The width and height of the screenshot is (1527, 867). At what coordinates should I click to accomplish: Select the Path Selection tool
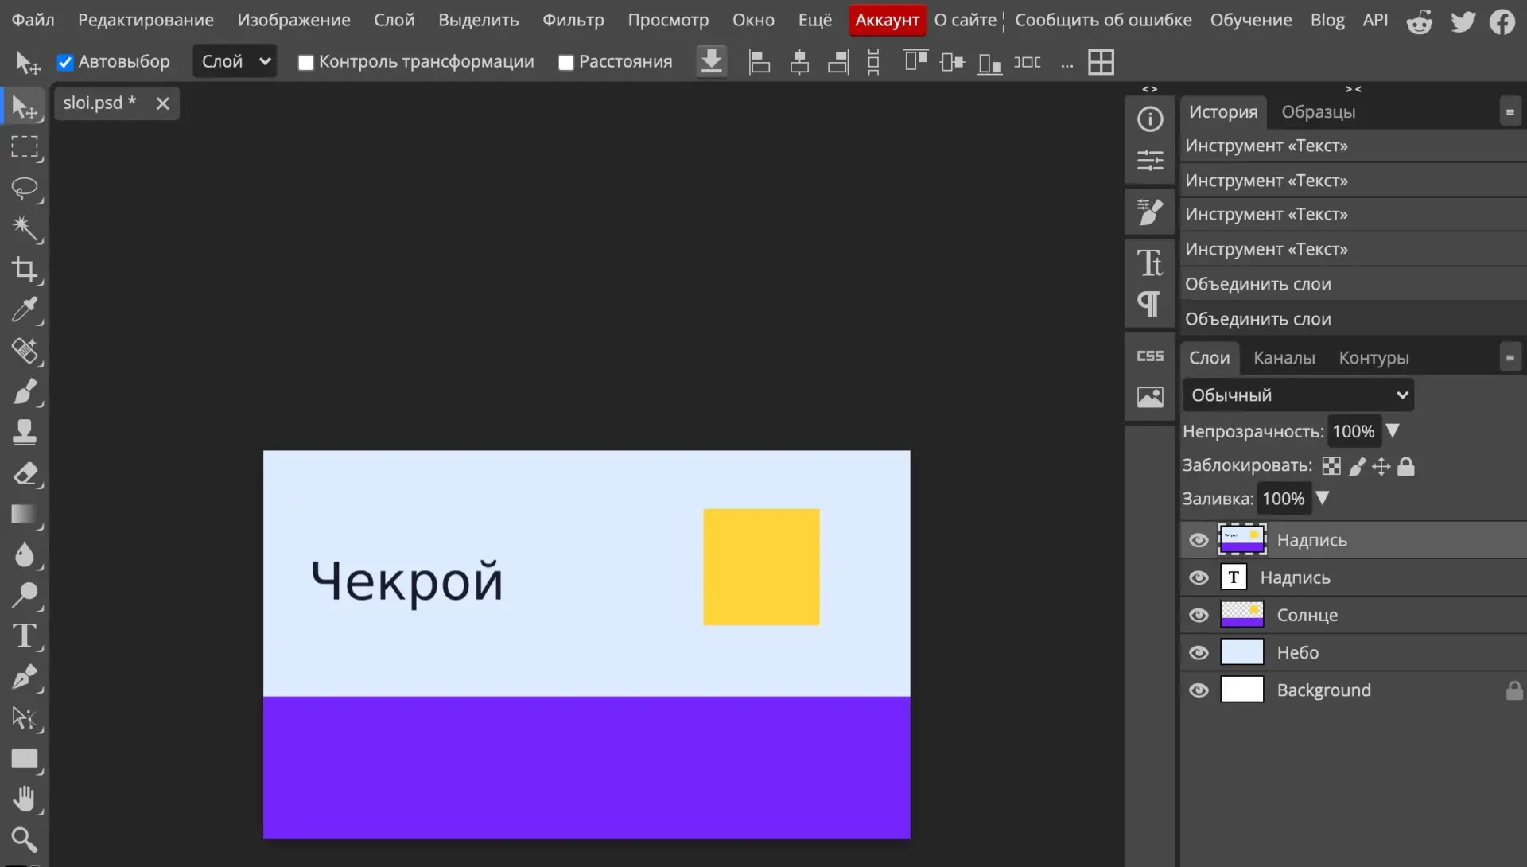(x=24, y=717)
